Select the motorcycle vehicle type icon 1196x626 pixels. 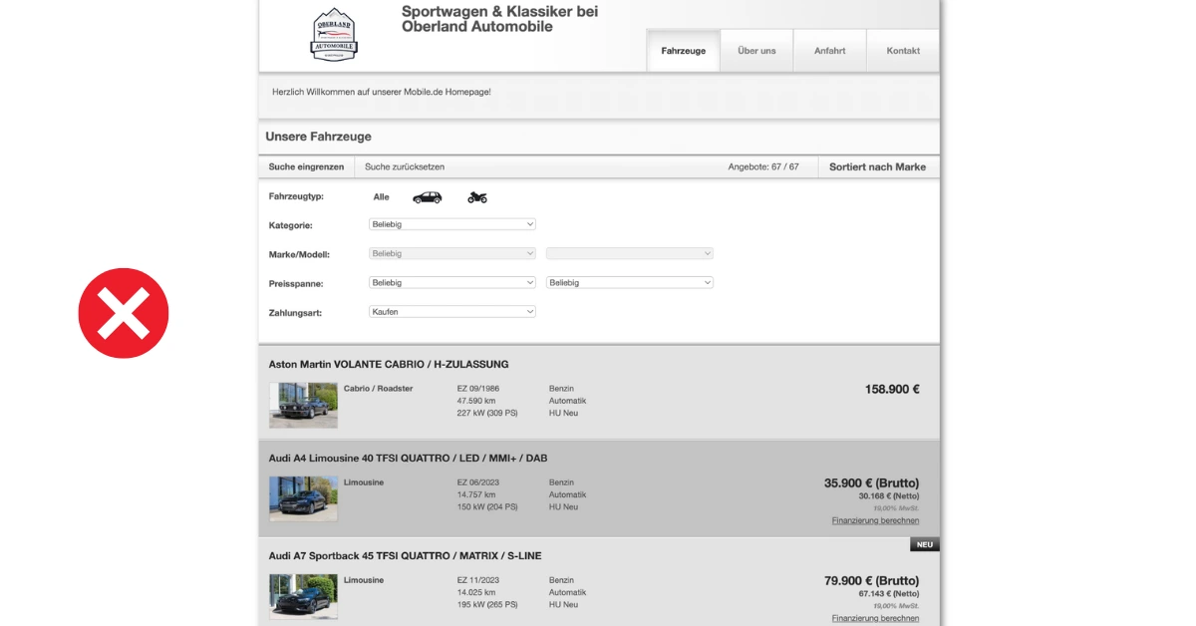476,196
